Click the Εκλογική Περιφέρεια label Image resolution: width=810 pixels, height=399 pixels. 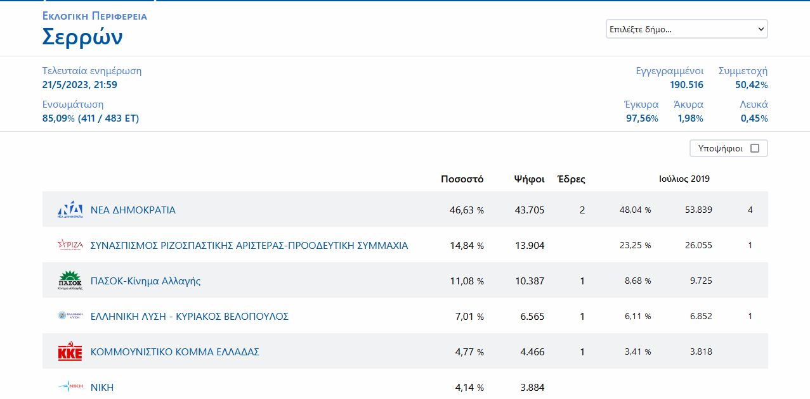click(95, 16)
